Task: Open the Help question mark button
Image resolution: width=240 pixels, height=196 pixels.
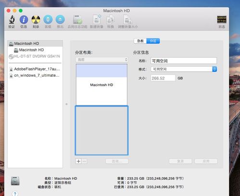Action: [x=15, y=194]
